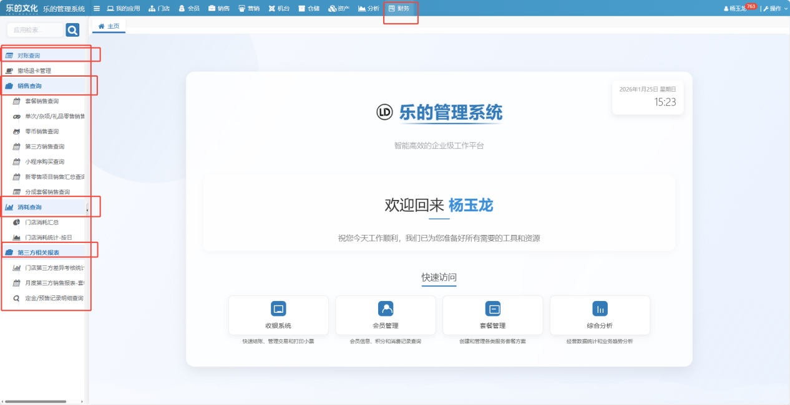Open the 收银系统 quick access icon
The height and width of the screenshot is (405, 790).
(x=278, y=308)
